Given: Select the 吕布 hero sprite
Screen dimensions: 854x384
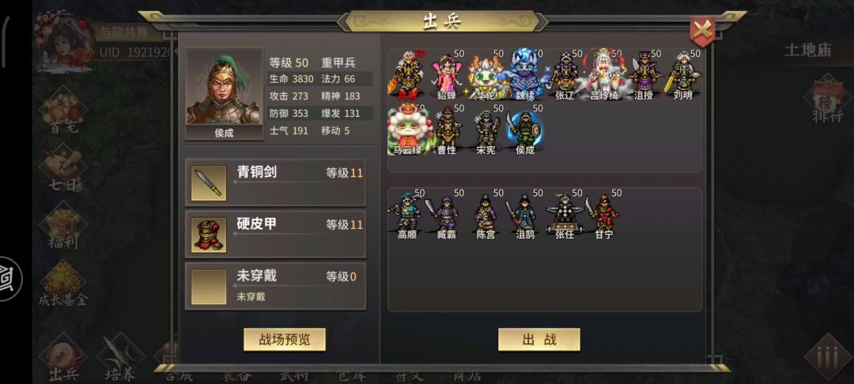Looking at the screenshot, I should [407, 75].
